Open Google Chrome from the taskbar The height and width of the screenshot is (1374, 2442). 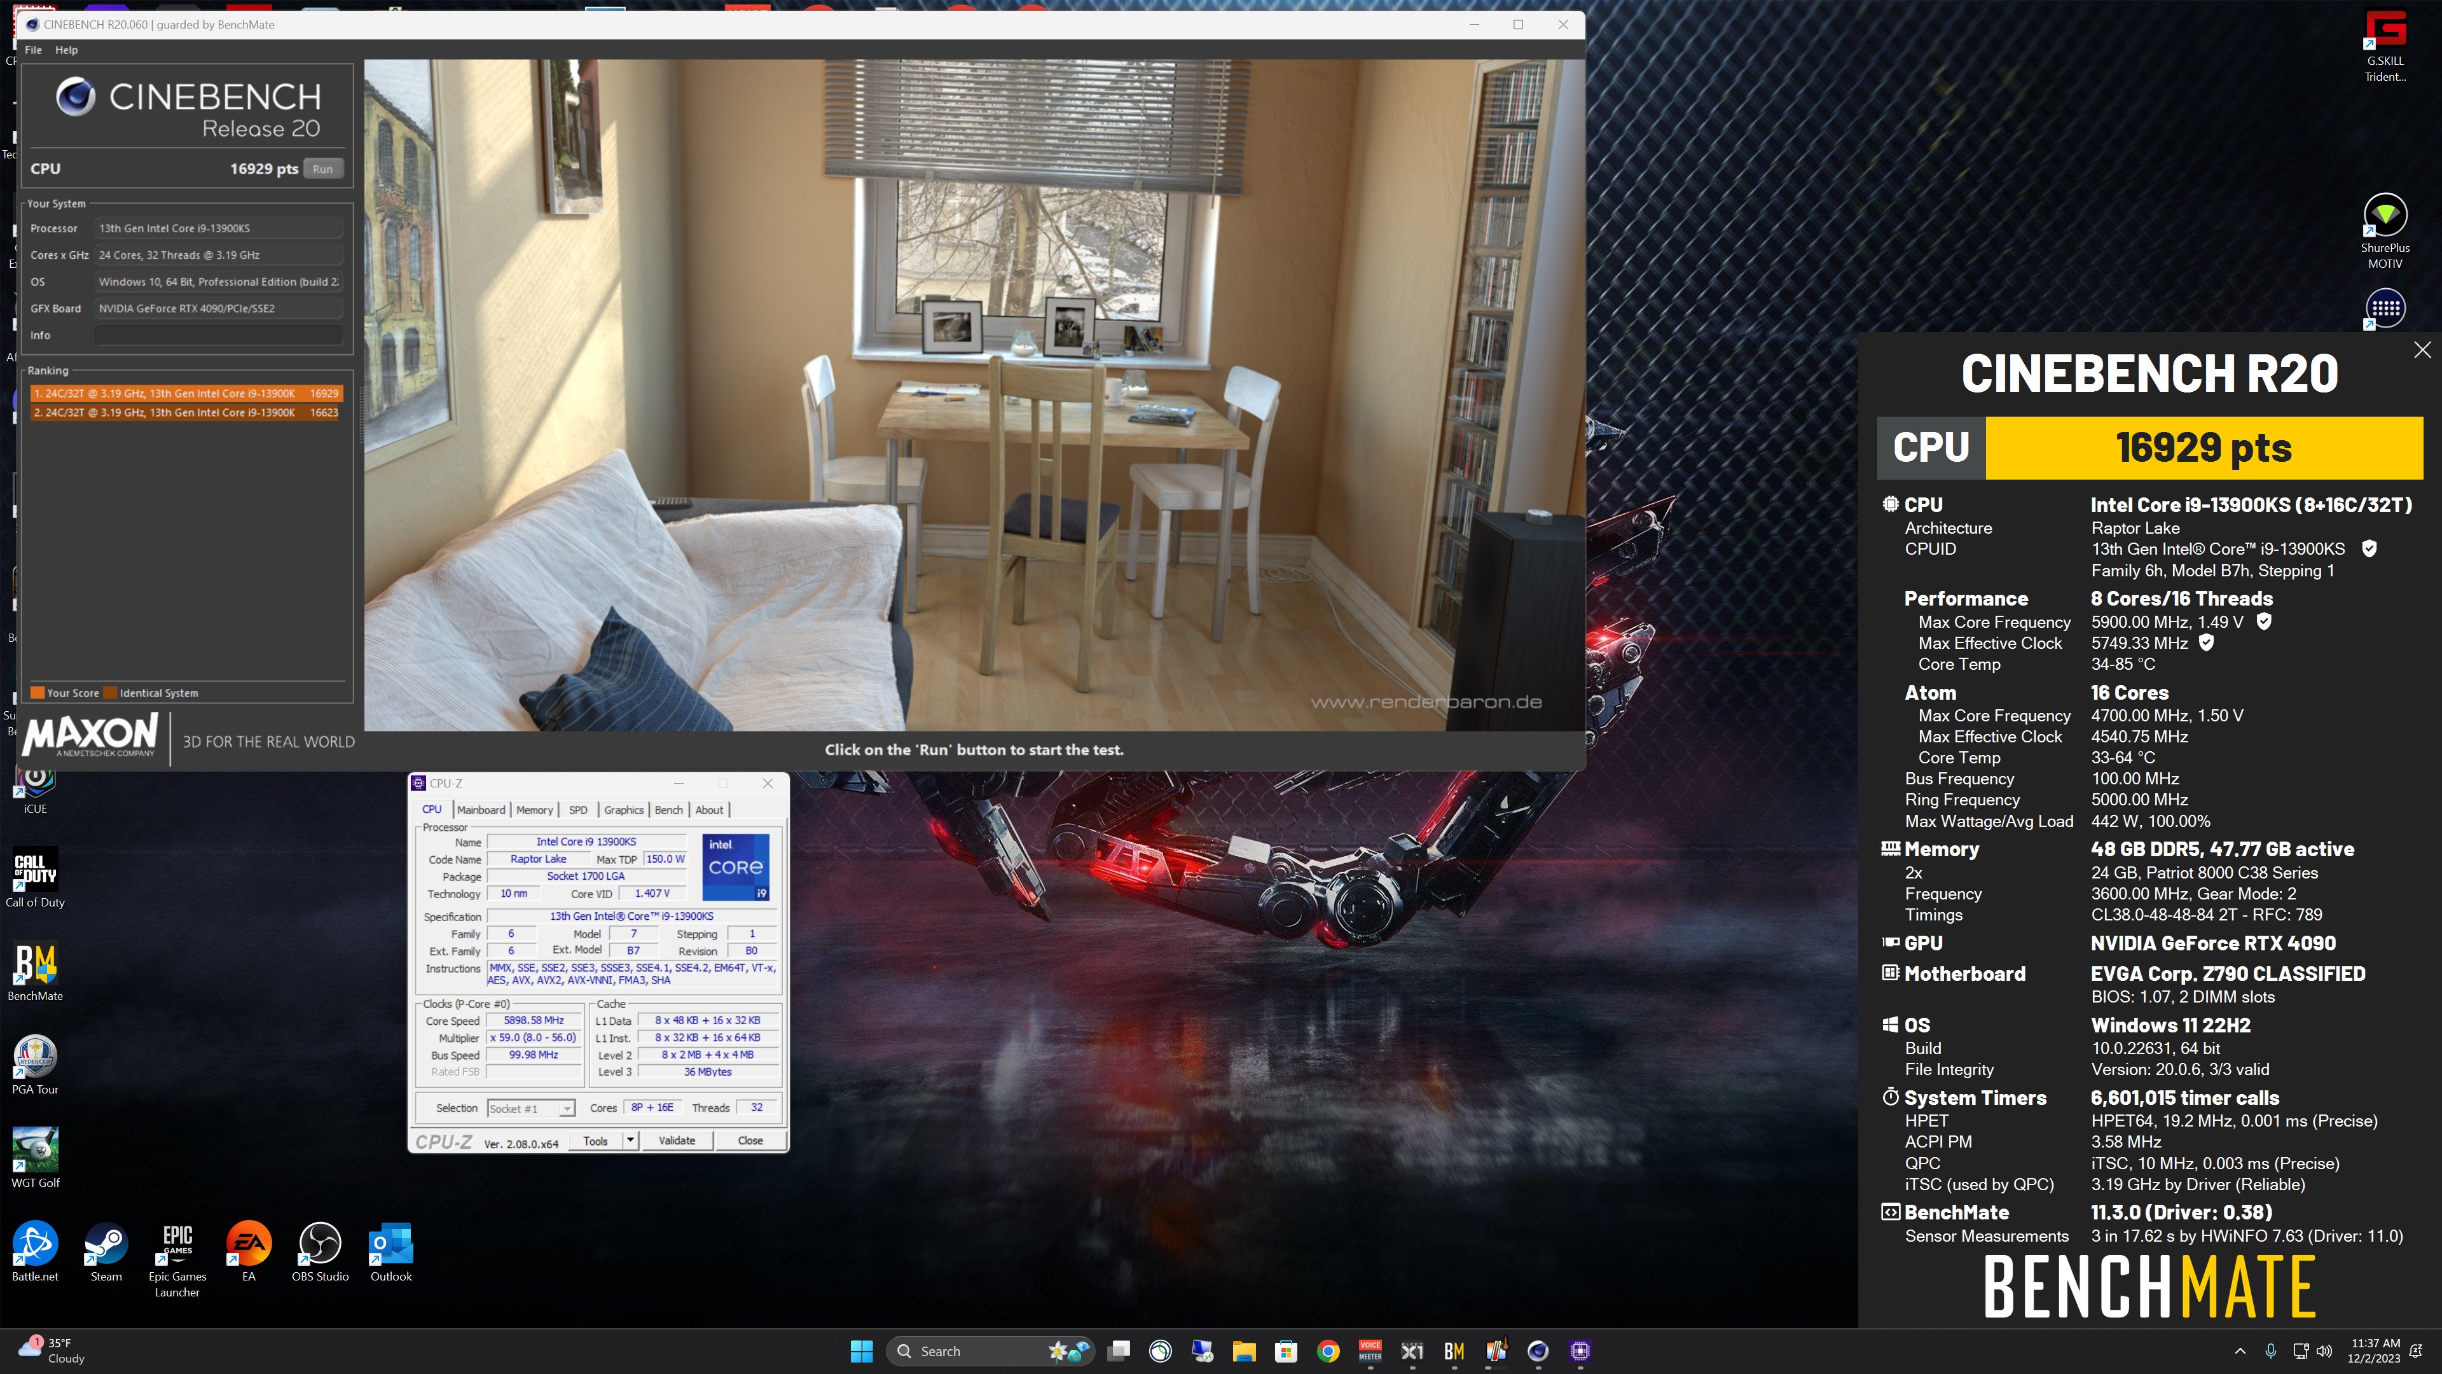[1328, 1351]
